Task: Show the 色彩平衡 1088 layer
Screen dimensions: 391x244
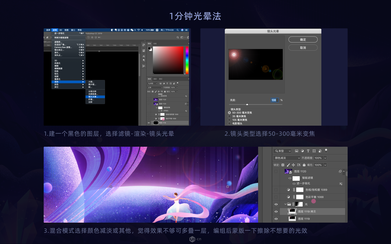Action: (276, 197)
